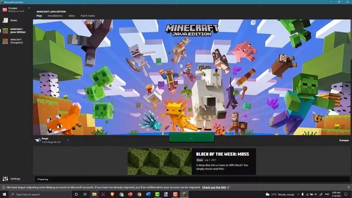This screenshot has height=198, width=352.
Task: Click the Minecraft Java Edition banner artwork
Action: coord(191,77)
